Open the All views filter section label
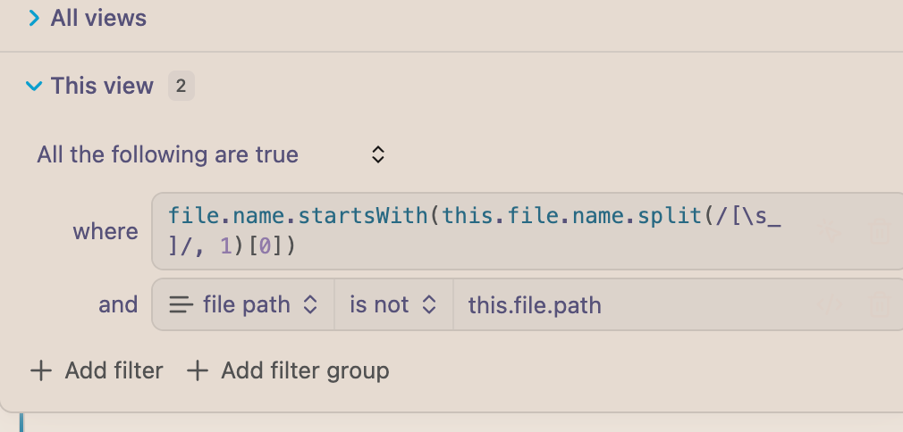 [98, 18]
